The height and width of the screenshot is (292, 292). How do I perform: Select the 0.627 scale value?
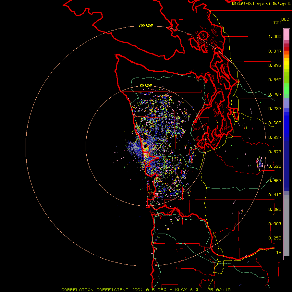point(275,138)
